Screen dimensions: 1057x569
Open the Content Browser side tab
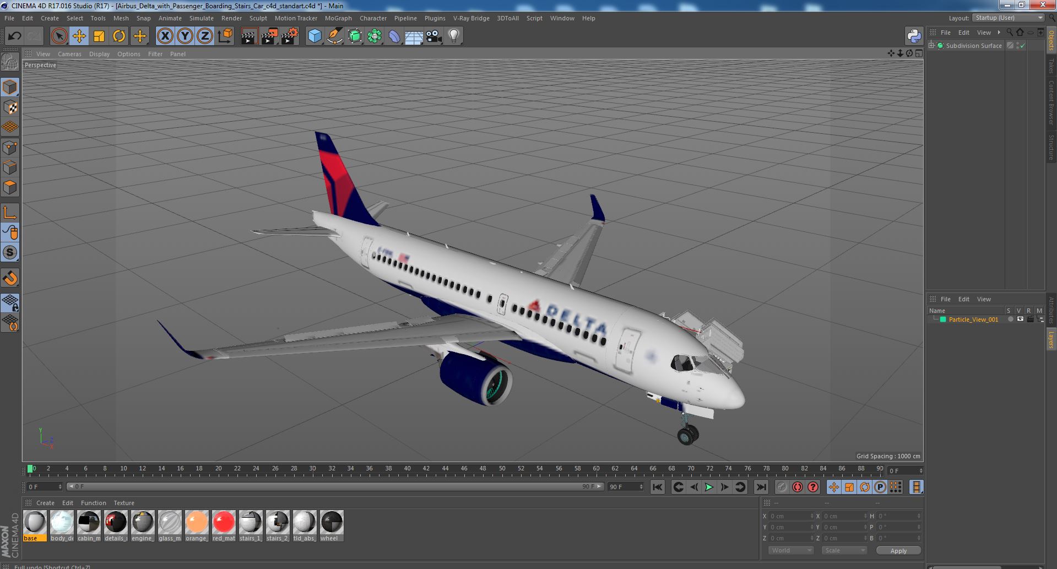point(1051,102)
